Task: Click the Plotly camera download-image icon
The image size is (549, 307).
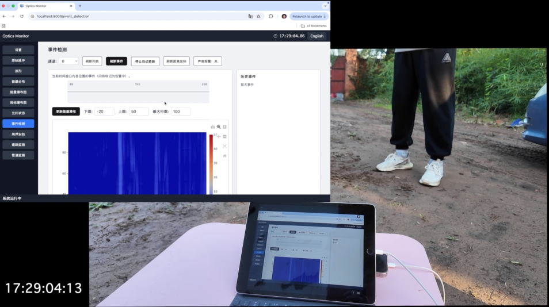Action: (213, 126)
